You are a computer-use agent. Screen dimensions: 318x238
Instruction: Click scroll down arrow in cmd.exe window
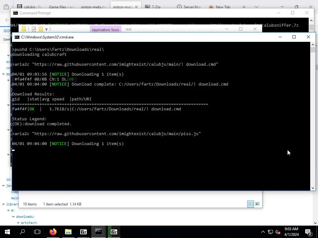(x=313, y=188)
